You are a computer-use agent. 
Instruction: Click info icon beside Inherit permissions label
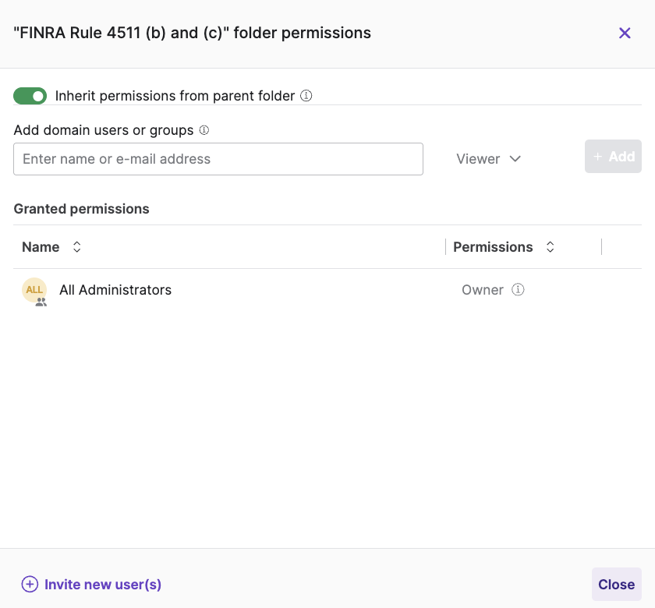click(306, 96)
